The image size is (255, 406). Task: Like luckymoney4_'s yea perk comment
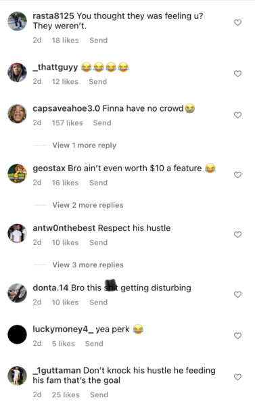coord(237,336)
